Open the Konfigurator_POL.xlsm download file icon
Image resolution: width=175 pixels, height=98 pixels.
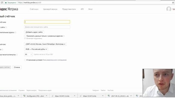point(24,96)
